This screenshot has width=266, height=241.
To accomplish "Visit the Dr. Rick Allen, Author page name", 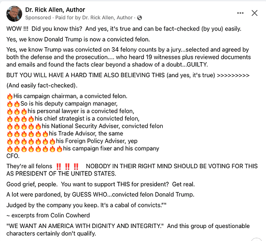I will coord(55,10).
